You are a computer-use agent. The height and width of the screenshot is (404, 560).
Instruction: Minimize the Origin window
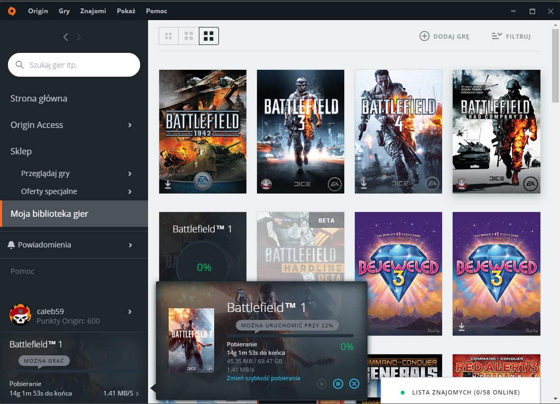(x=513, y=11)
